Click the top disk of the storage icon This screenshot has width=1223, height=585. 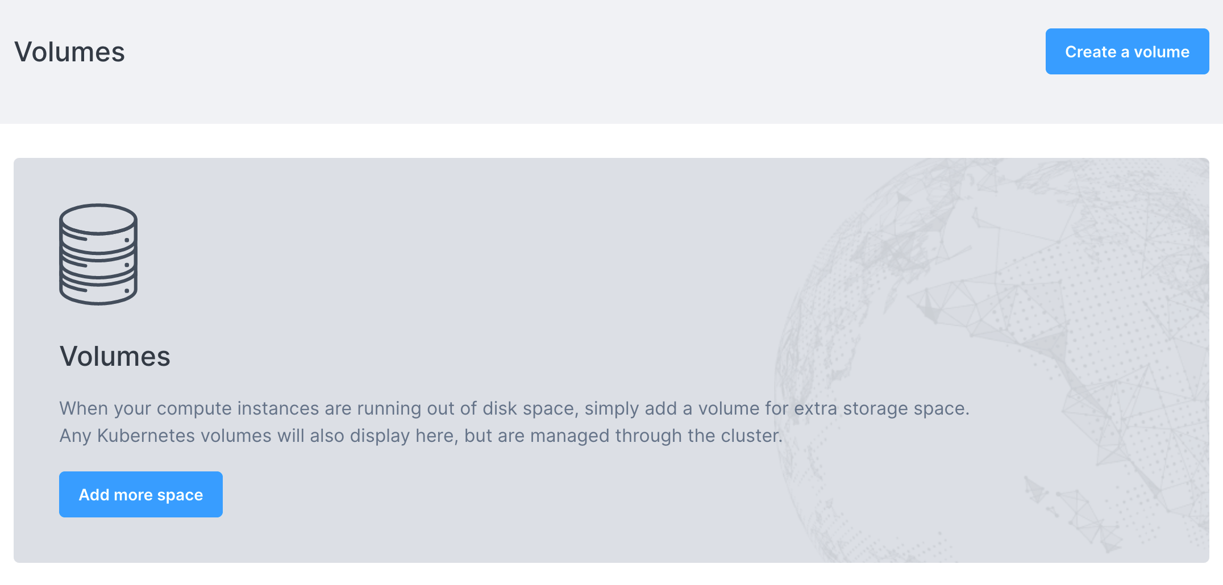(98, 219)
